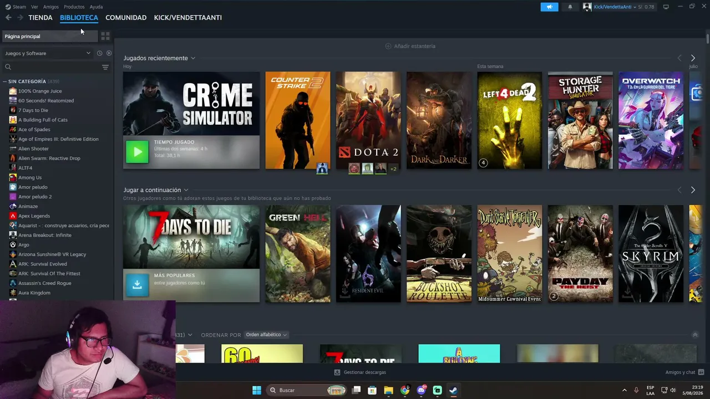
Task: Click the Steam logo menu
Action: click(x=16, y=7)
